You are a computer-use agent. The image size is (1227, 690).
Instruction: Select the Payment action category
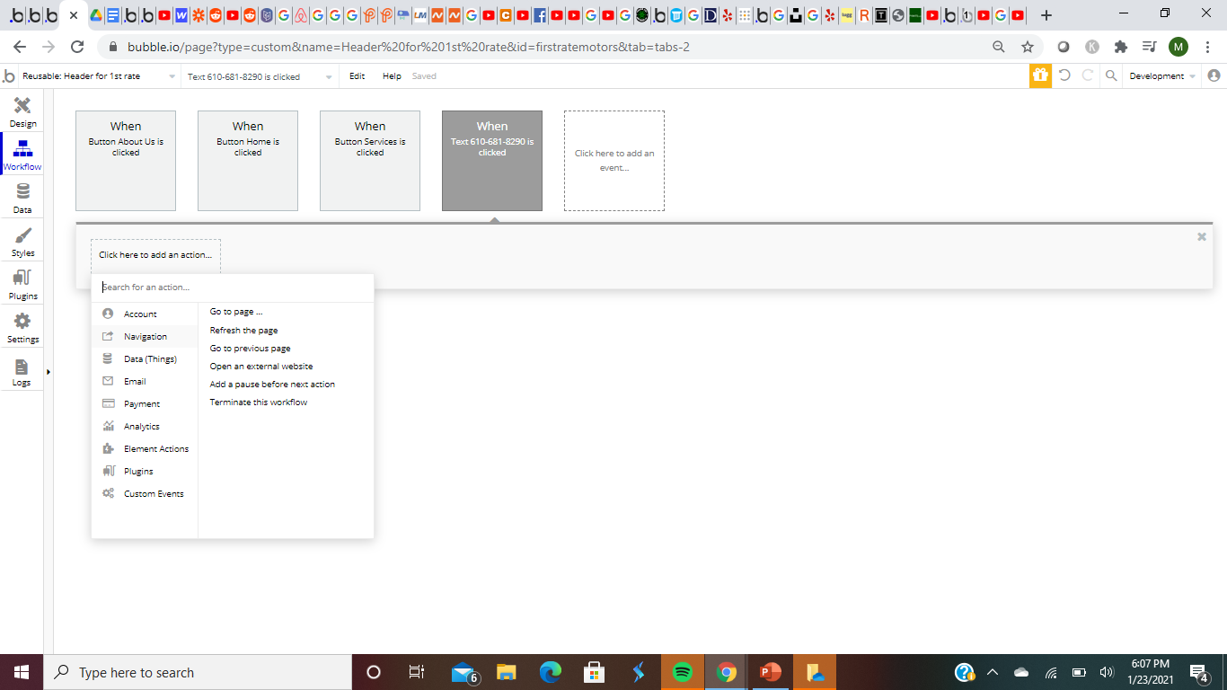pos(145,403)
